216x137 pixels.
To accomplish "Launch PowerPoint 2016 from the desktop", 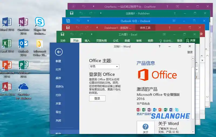I will 7,69.
